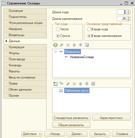Click the Закрыть button
135x138 pixels.
pyautogui.click(x=100, y=134)
